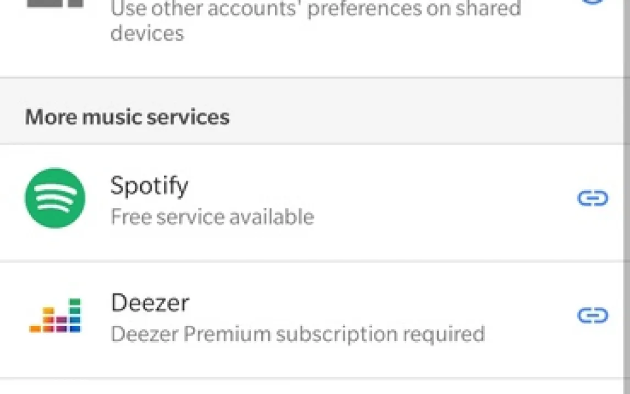The image size is (630, 394).
Task: Click the "Free service available" subtitle
Action: pos(212,217)
